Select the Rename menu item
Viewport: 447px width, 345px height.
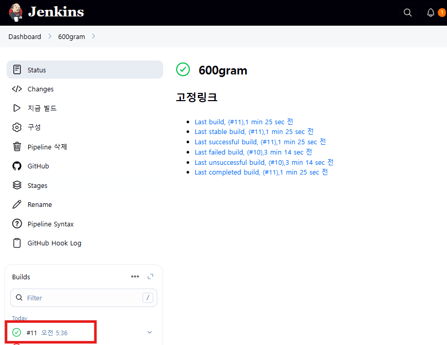pyautogui.click(x=85, y=204)
